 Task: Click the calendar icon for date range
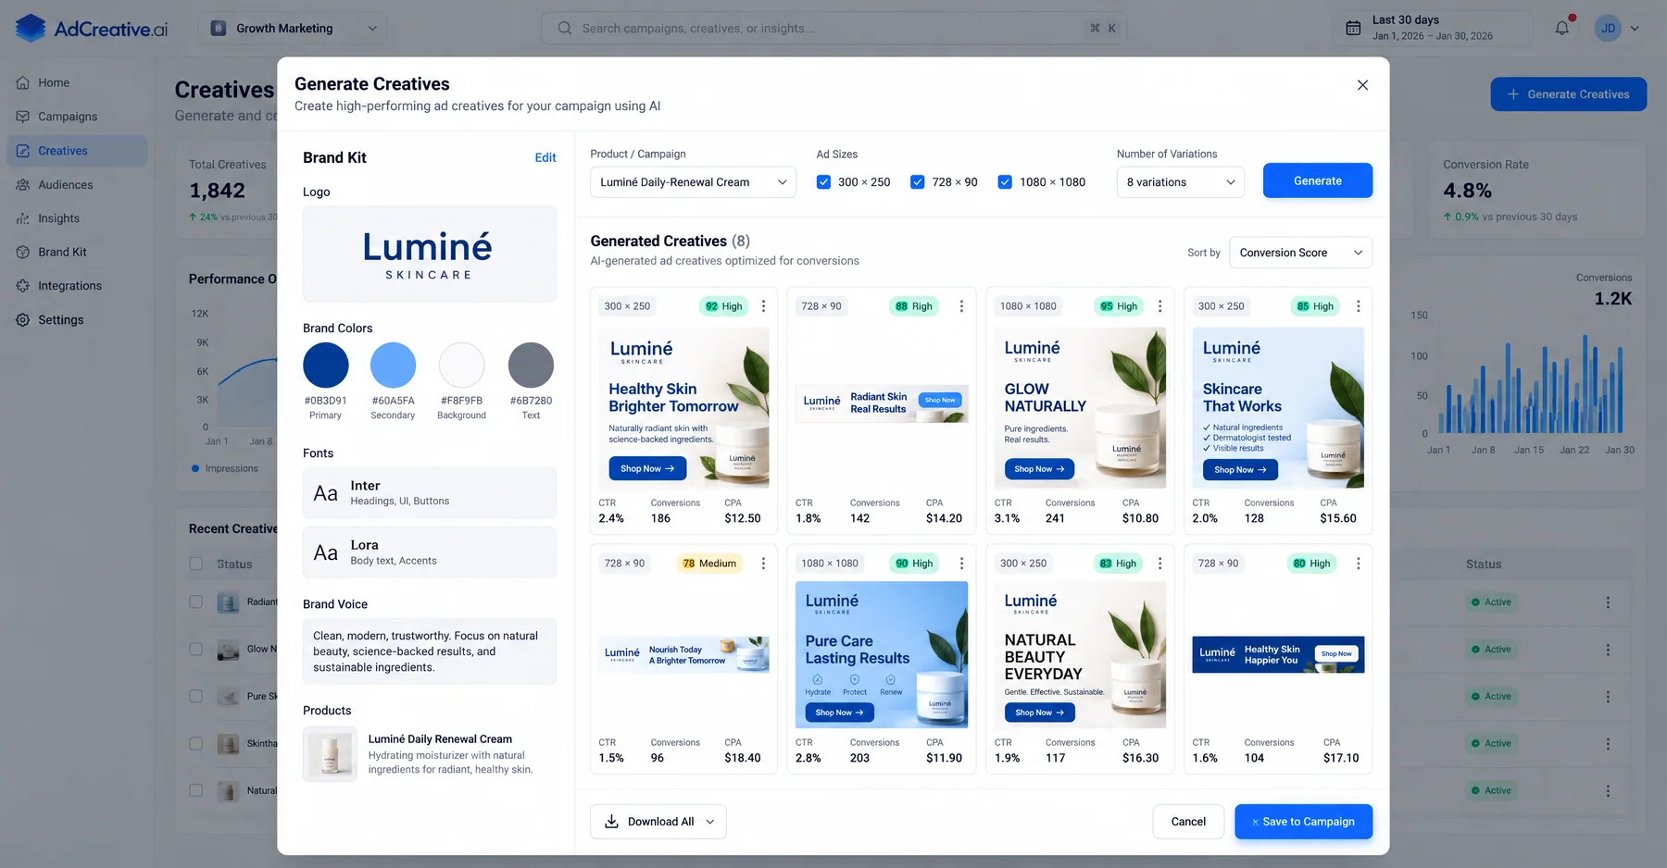(x=1353, y=28)
